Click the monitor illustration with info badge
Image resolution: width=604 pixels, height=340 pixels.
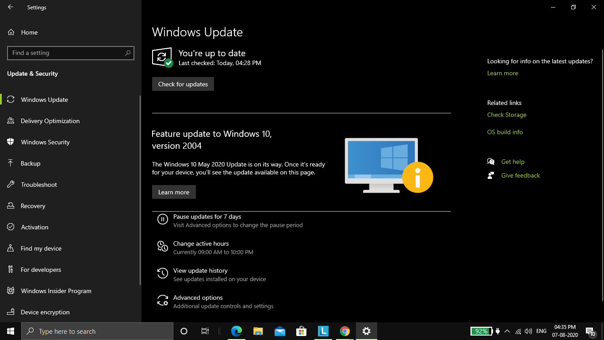click(389, 166)
